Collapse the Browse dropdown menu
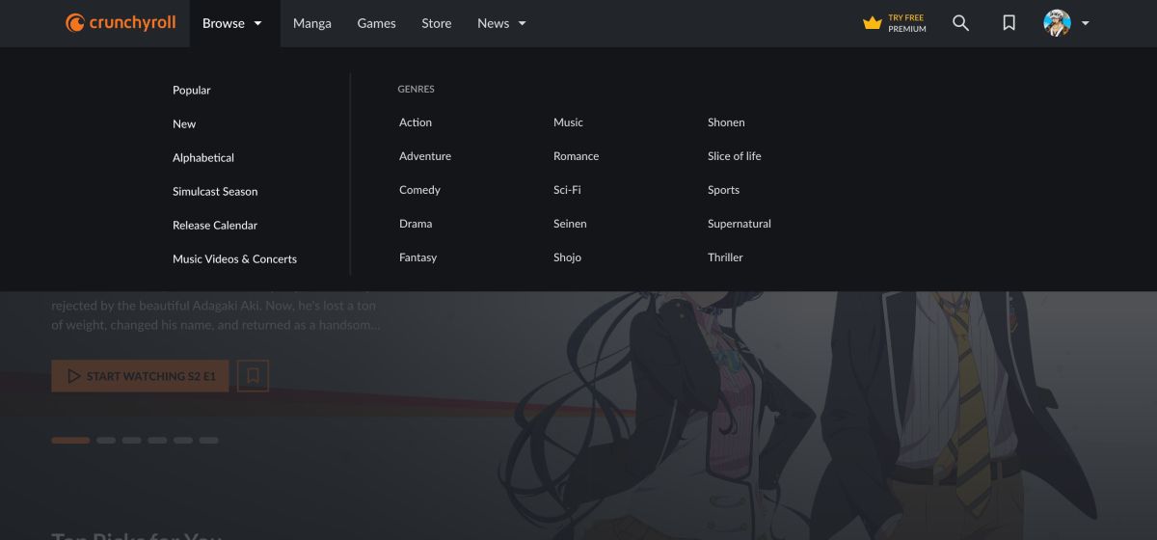 tap(232, 23)
